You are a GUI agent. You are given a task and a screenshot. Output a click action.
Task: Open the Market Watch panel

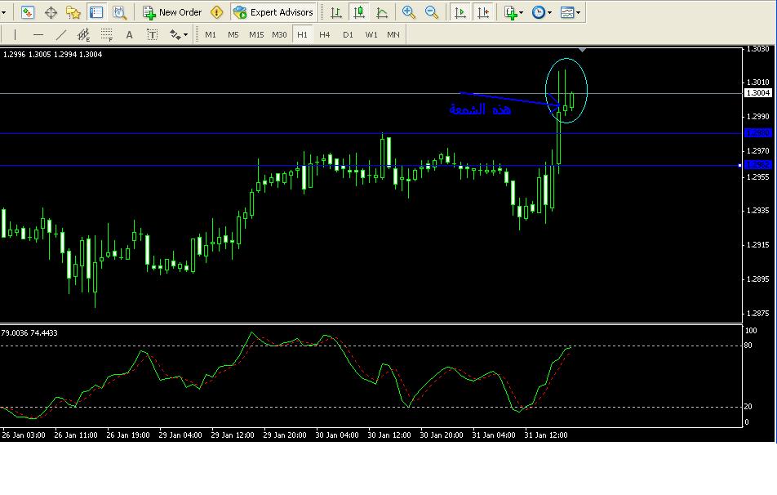[x=29, y=12]
